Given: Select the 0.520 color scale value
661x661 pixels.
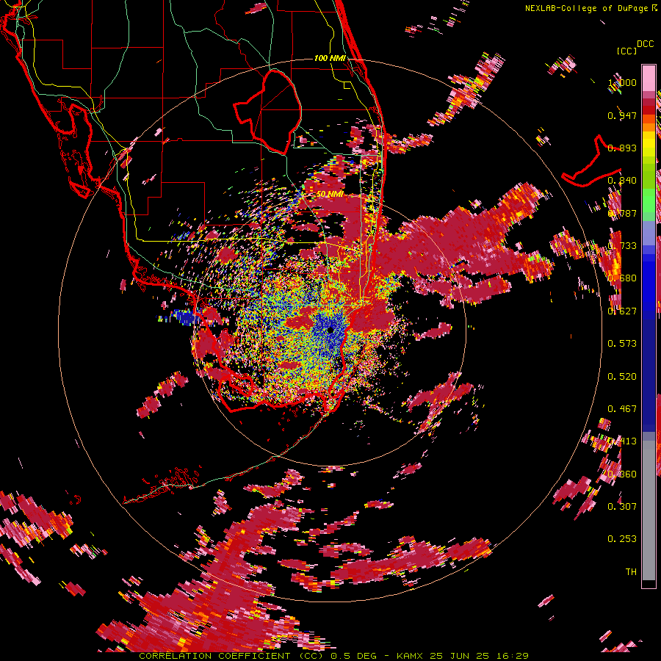Looking at the screenshot, I should [x=622, y=376].
